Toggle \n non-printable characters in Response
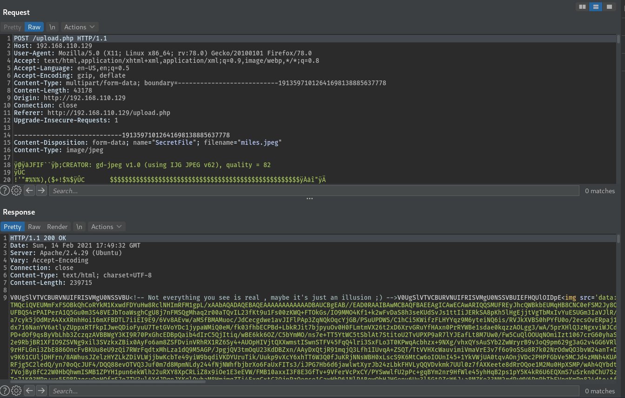The width and height of the screenshot is (625, 398). pyautogui.click(x=80, y=227)
